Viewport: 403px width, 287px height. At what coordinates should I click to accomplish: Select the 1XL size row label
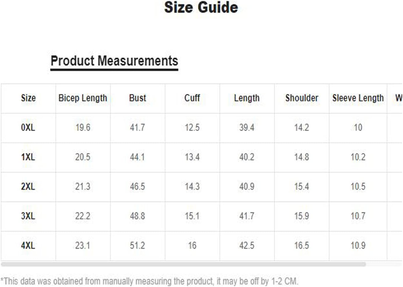pyautogui.click(x=28, y=157)
